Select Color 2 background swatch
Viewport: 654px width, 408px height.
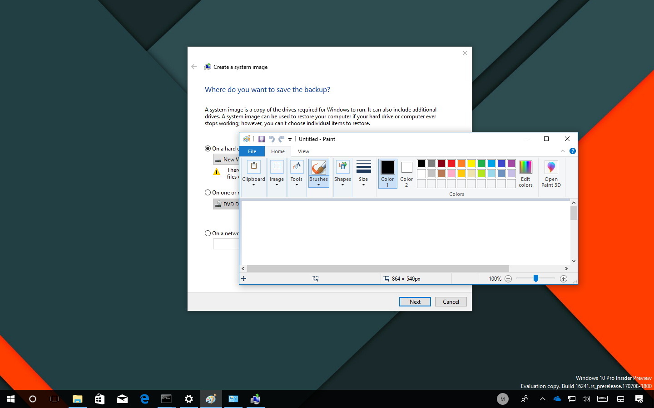406,173
